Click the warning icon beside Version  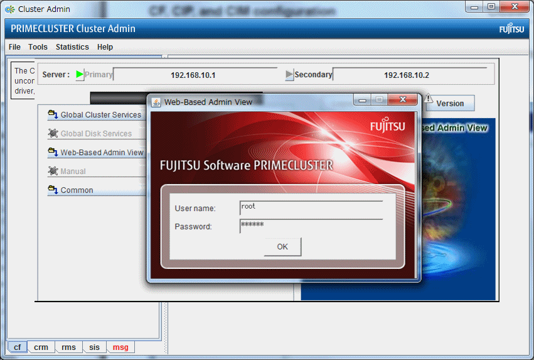pos(429,99)
